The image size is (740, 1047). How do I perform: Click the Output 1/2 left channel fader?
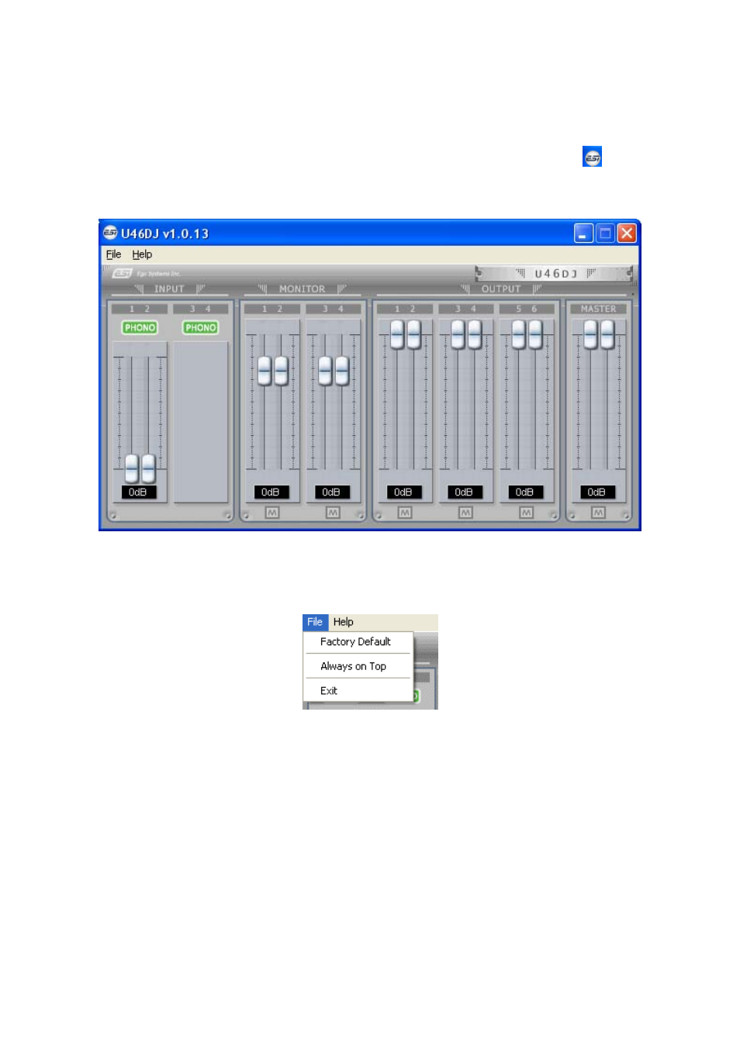coord(397,334)
